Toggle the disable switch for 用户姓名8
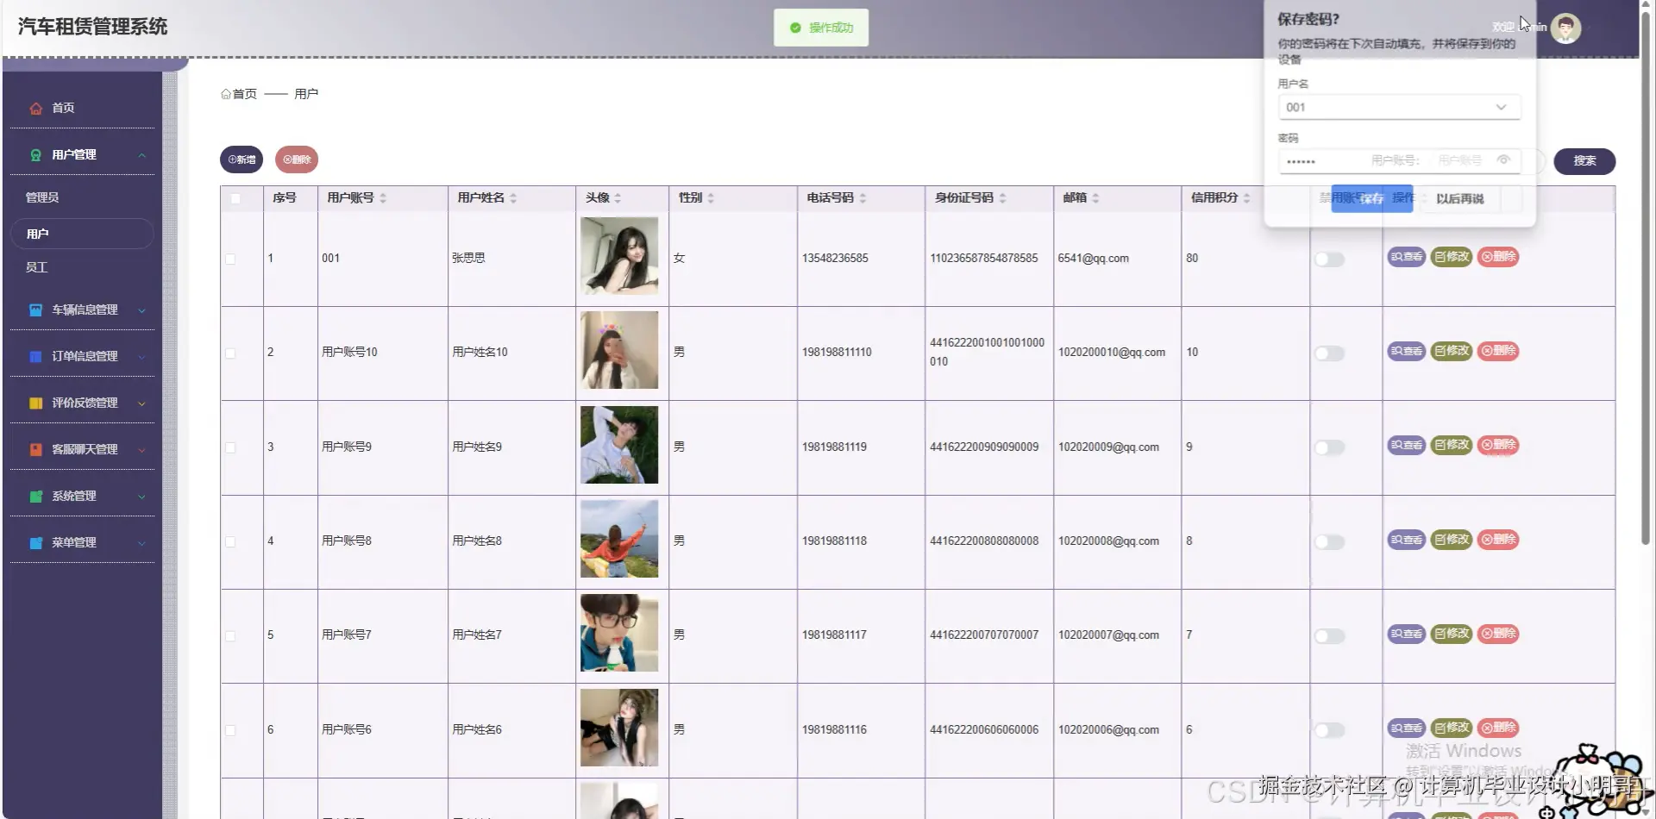 point(1329,542)
